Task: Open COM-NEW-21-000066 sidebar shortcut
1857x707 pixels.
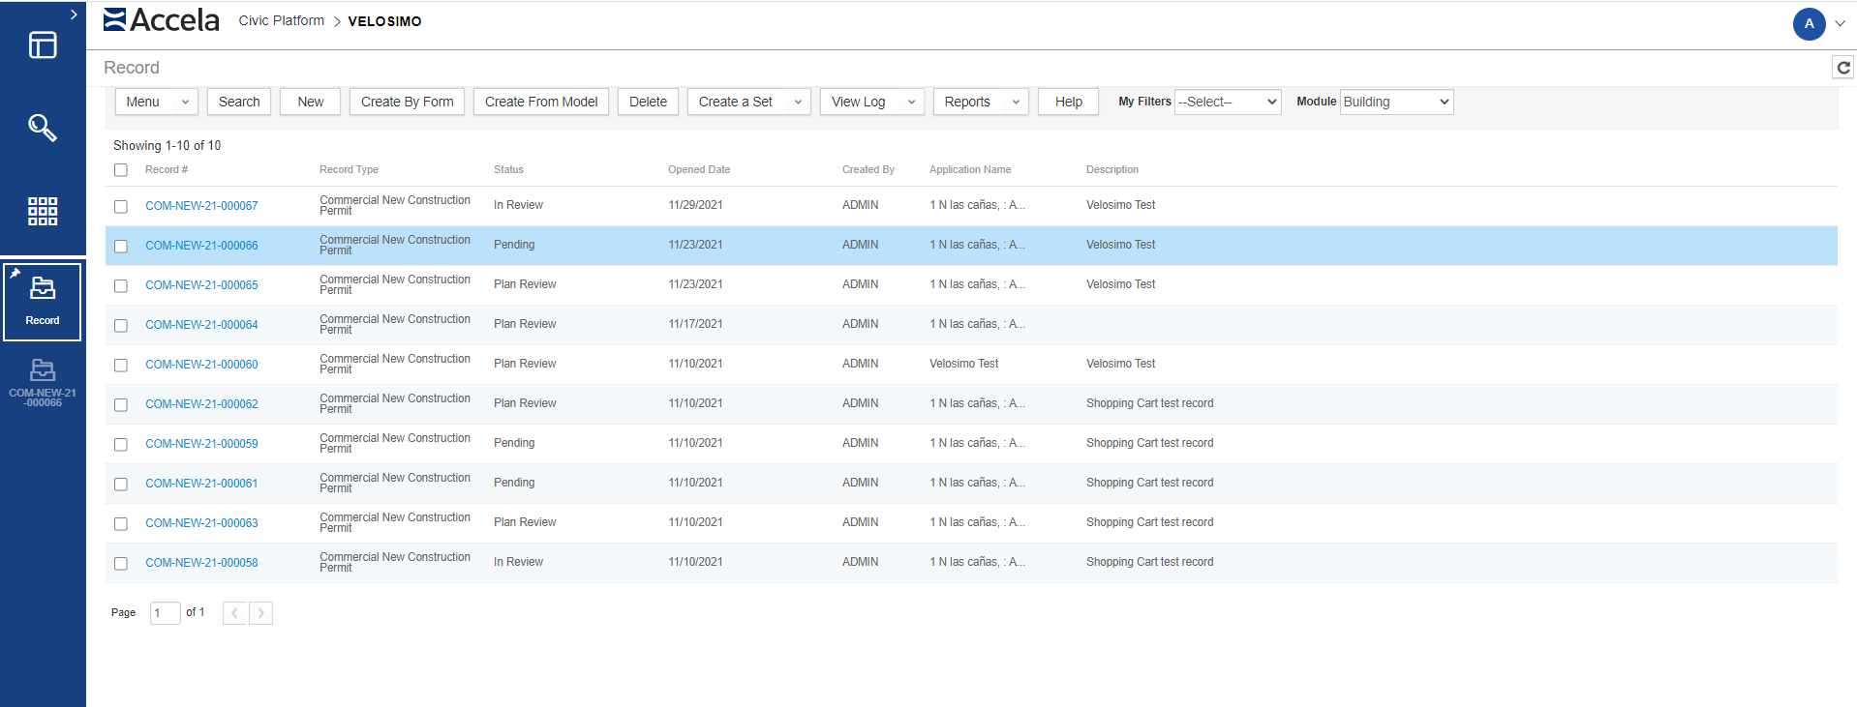Action: click(43, 383)
